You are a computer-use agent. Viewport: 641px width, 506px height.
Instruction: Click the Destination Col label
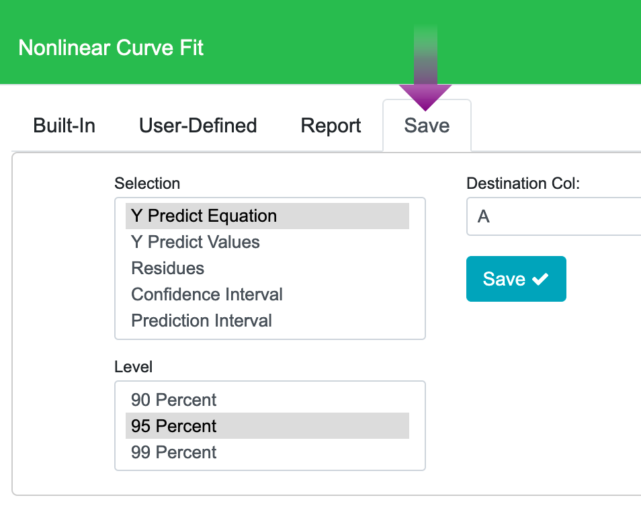click(x=523, y=183)
